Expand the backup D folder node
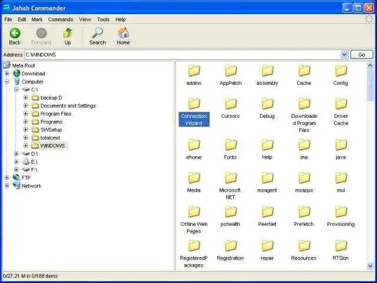 26,97
